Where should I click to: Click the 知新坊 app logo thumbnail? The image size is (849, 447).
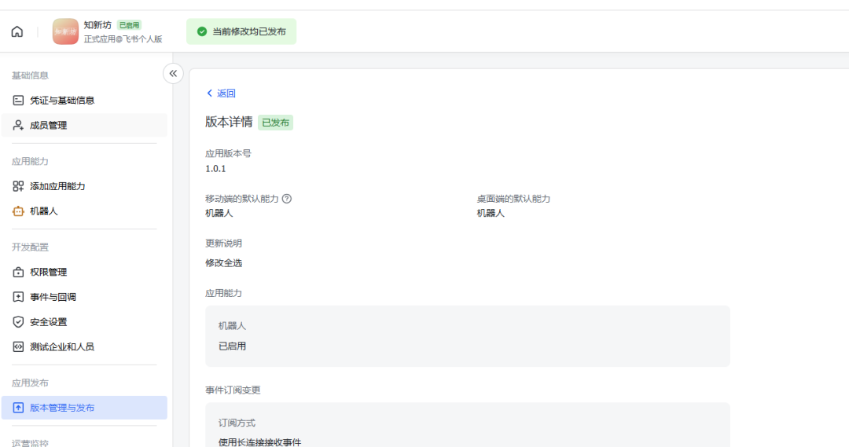[x=65, y=32]
